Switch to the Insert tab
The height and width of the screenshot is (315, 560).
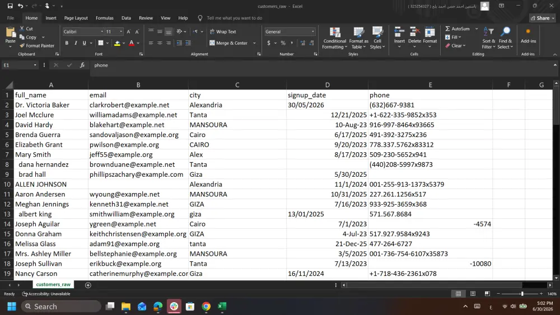tap(51, 18)
